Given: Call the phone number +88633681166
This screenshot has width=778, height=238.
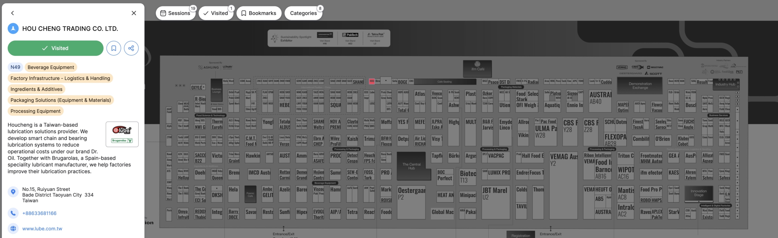Looking at the screenshot, I should (40, 213).
